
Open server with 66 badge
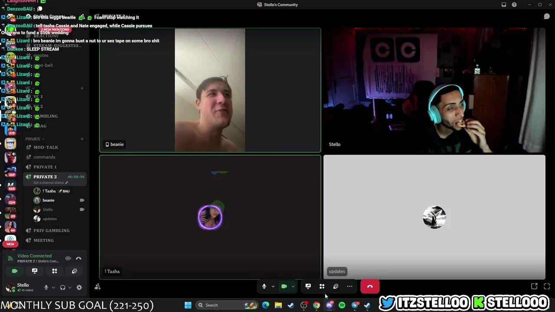[x=10, y=227]
